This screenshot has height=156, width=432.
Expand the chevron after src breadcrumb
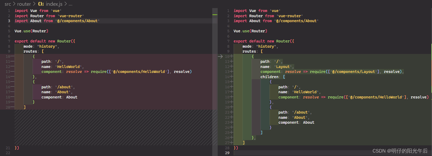coord(14,4)
